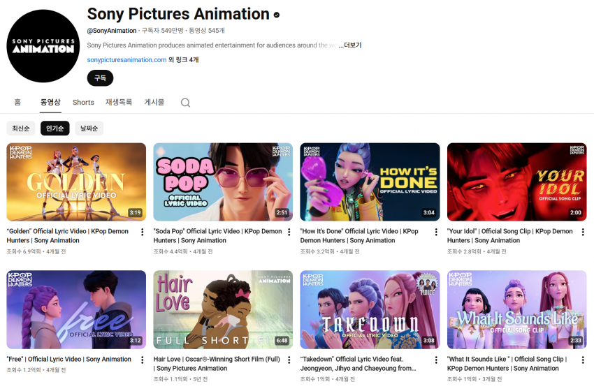Click the 조회수 6.9억회 view count
594x391 pixels.
coord(24,251)
